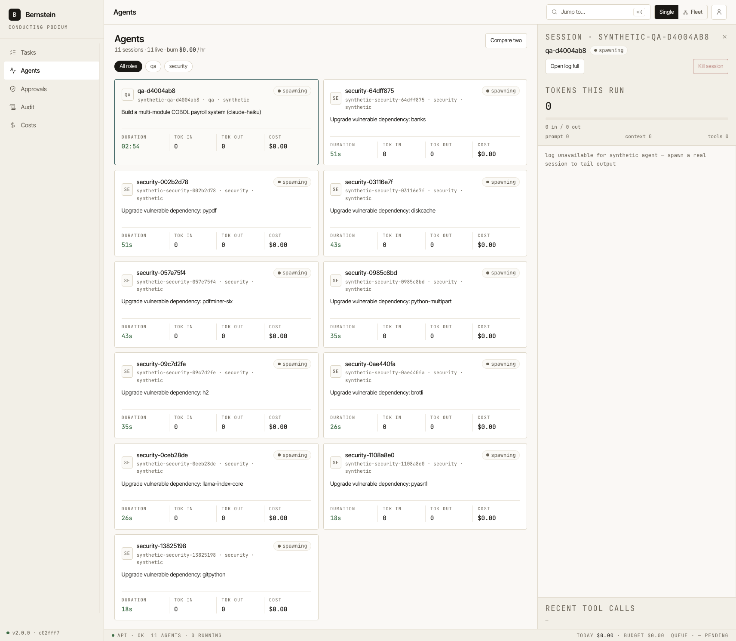Image resolution: width=736 pixels, height=641 pixels.
Task: Open the security-64dff875 agent card
Action: (425, 122)
